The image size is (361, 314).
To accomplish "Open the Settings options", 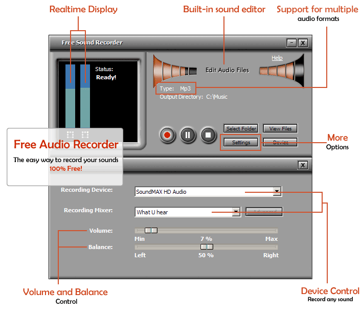I will [x=241, y=143].
